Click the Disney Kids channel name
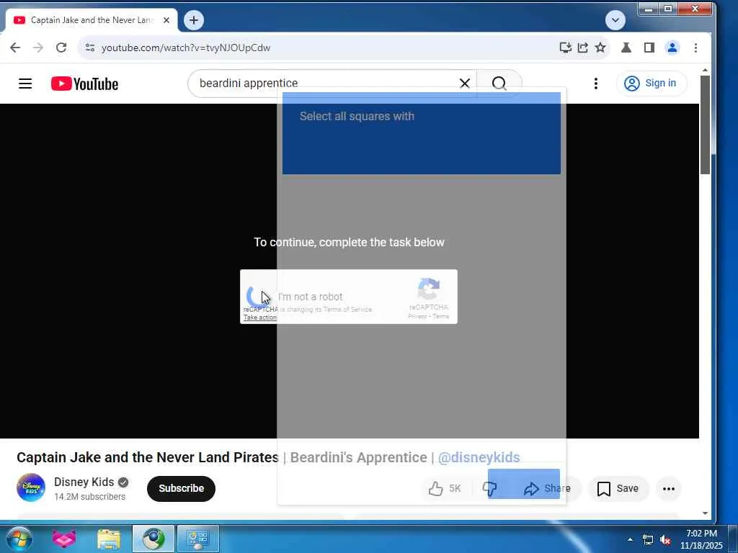Viewport: 738px width, 553px height. [84, 482]
